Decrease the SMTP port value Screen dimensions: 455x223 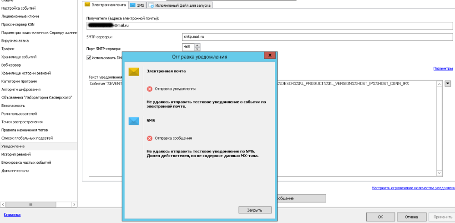(197, 49)
